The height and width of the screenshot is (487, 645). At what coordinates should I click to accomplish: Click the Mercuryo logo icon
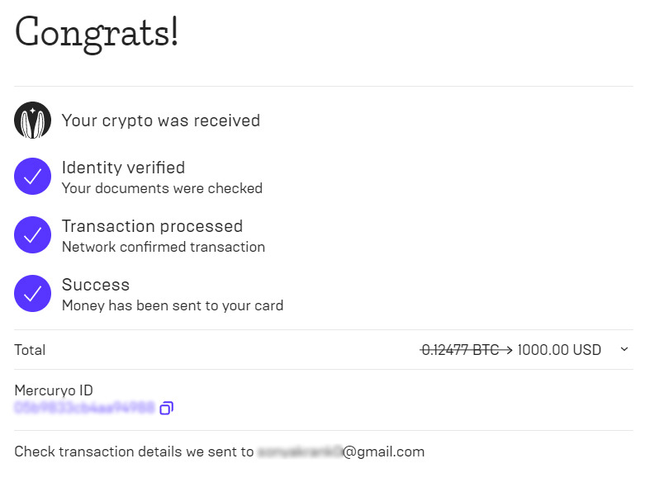33,121
